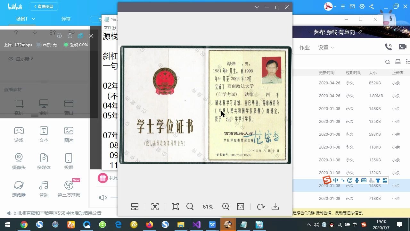Image resolution: width=410 pixels, height=231 pixels.
Task: Choose the 窗口 window capture source
Action: pyautogui.click(x=69, y=107)
